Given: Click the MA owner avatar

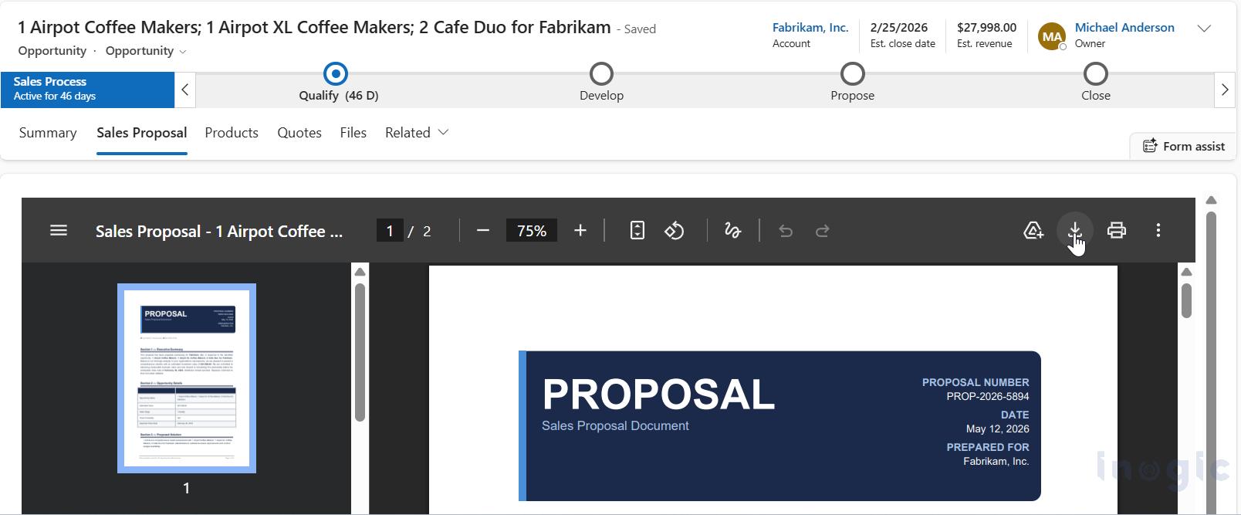Looking at the screenshot, I should tap(1052, 36).
